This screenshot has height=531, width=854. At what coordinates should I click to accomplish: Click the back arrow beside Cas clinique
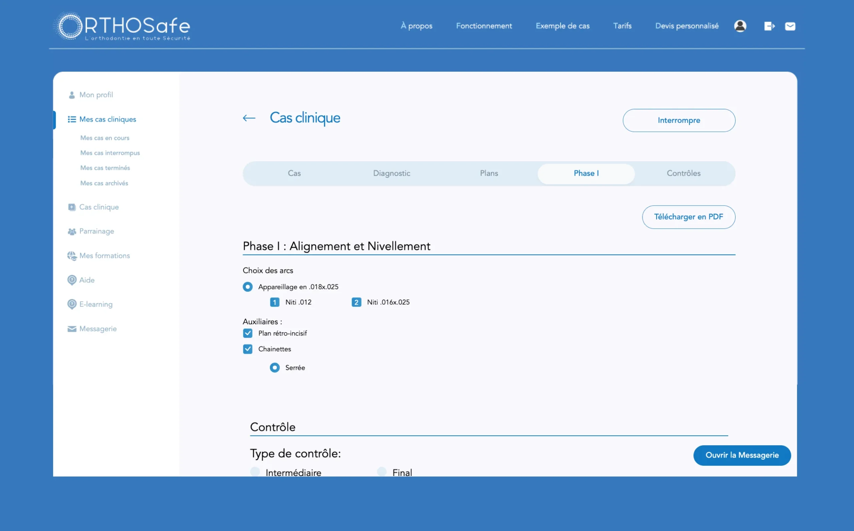(x=249, y=118)
